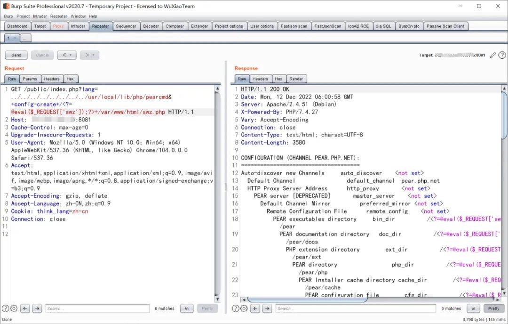Open the Help menu

click(x=93, y=16)
